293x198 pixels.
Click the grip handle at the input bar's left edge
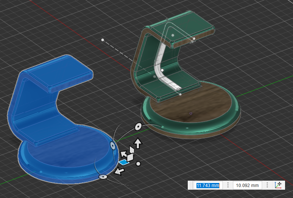[x=190, y=185]
